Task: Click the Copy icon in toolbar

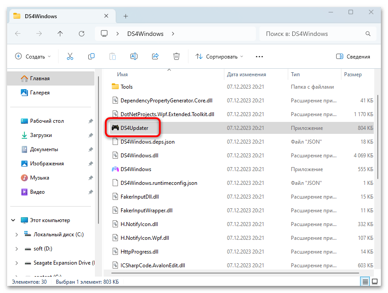Action: click(91, 57)
